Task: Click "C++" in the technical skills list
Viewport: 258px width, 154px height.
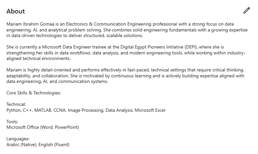Action: click(x=27, y=110)
